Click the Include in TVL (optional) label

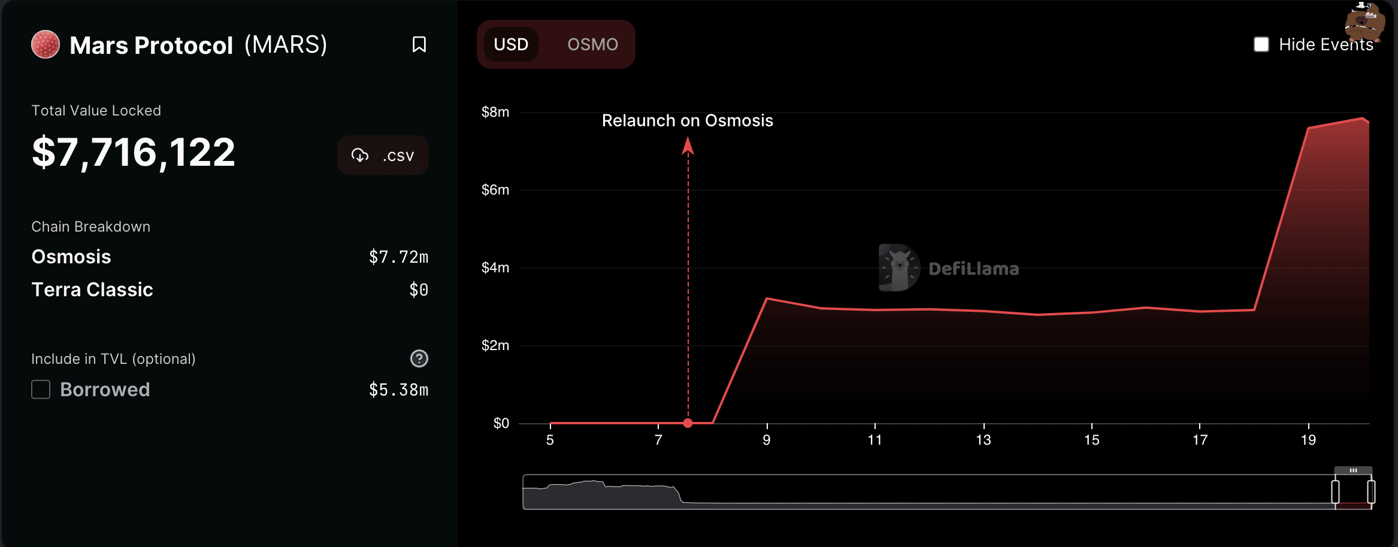(x=113, y=359)
